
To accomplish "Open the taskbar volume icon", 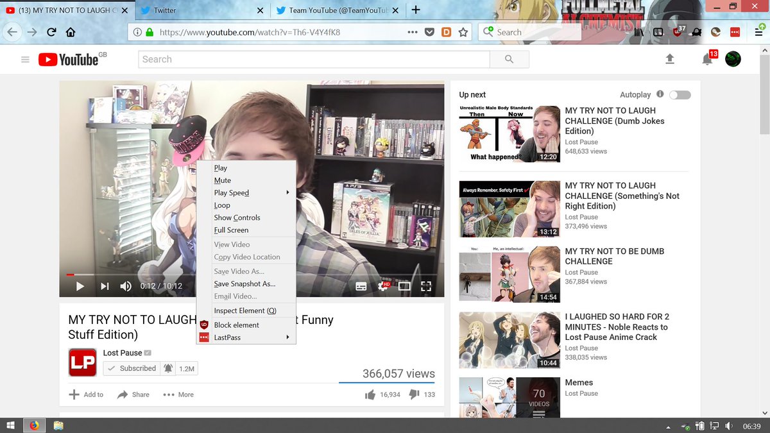I will (730, 426).
